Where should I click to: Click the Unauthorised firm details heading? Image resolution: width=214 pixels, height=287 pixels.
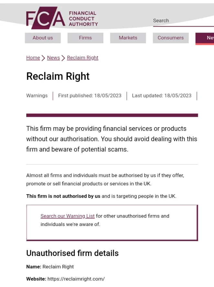[x=72, y=253]
